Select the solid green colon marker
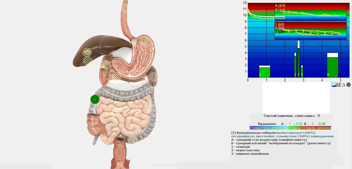352x169 pixels. (x=95, y=99)
